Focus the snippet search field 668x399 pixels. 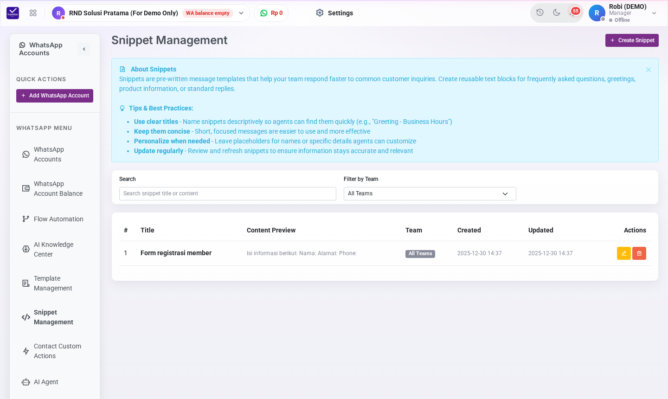point(228,194)
